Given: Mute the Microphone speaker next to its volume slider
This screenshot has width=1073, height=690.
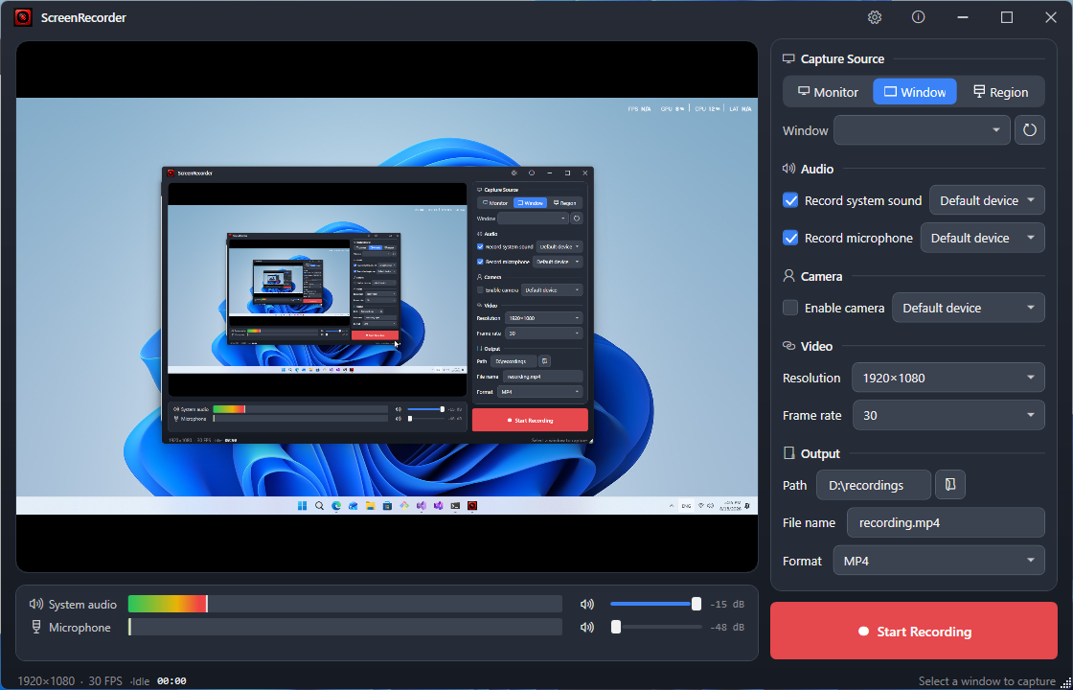Looking at the screenshot, I should (587, 627).
